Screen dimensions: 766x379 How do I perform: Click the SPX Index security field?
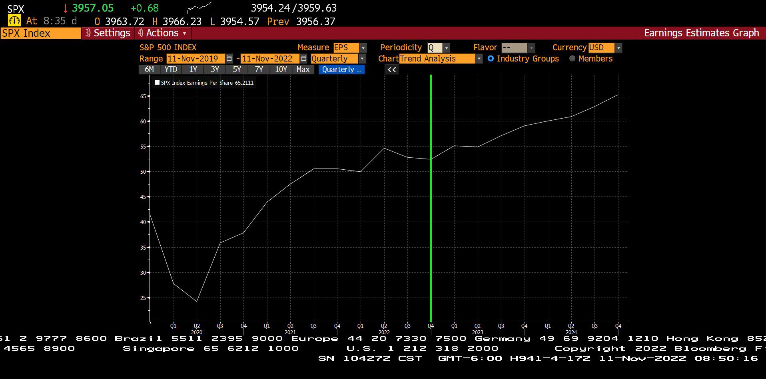[40, 33]
